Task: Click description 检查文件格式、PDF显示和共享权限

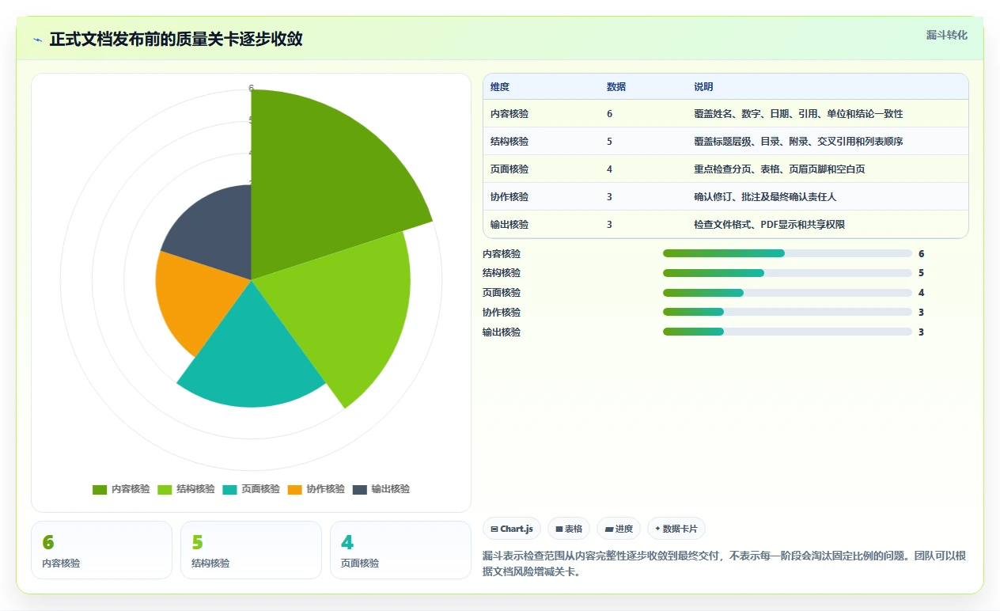Action: (x=769, y=225)
